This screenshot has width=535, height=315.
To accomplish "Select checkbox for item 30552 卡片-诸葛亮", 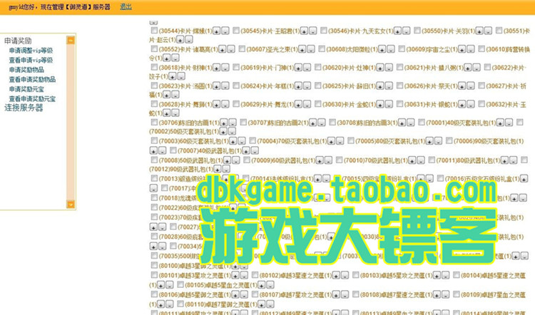I will 154,48.
